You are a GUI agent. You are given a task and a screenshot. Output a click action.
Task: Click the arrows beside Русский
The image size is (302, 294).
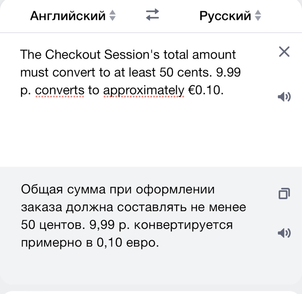pyautogui.click(x=258, y=15)
